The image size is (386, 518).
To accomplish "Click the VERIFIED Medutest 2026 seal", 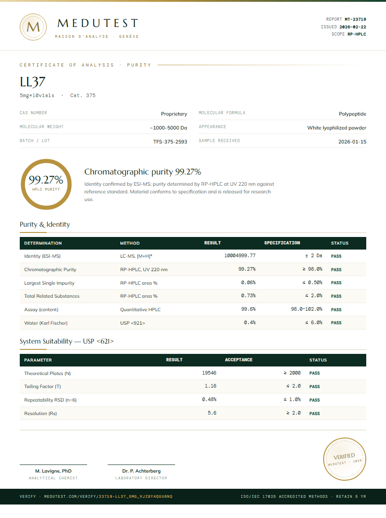I will (x=344, y=459).
